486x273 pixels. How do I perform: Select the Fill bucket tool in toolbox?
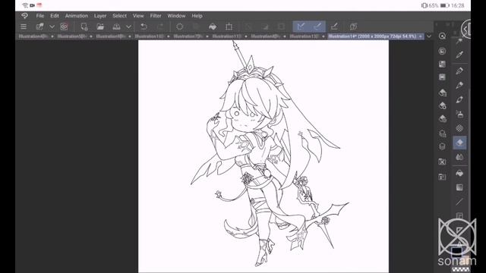[x=459, y=173]
